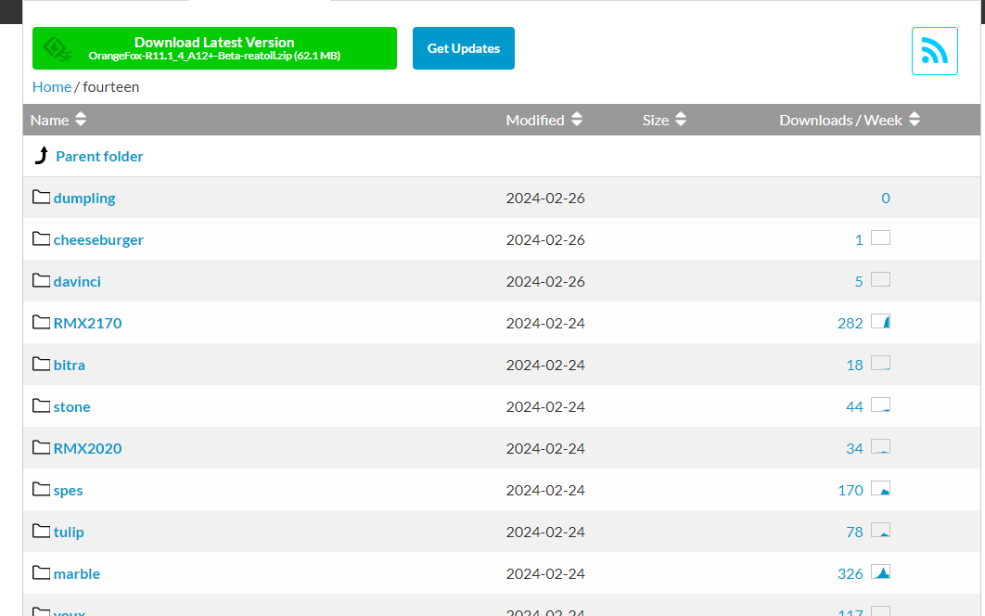Image resolution: width=985 pixels, height=616 pixels.
Task: Click the 78 downloads count for tulip
Action: click(854, 532)
